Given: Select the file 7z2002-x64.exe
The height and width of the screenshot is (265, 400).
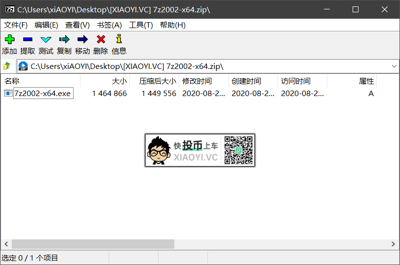Looking at the screenshot, I should click(x=42, y=94).
